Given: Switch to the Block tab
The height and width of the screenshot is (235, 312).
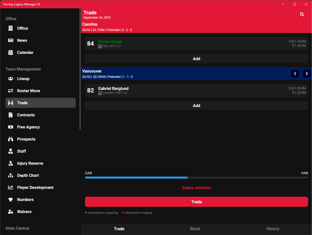Looking at the screenshot, I should 195,229.
